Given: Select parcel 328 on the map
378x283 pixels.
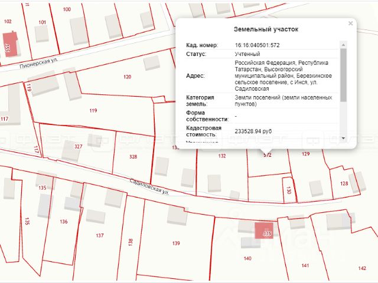Looking at the screenshot, I should pos(133,157).
